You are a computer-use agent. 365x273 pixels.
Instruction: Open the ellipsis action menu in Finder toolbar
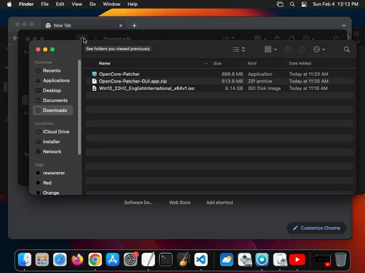(x=319, y=49)
